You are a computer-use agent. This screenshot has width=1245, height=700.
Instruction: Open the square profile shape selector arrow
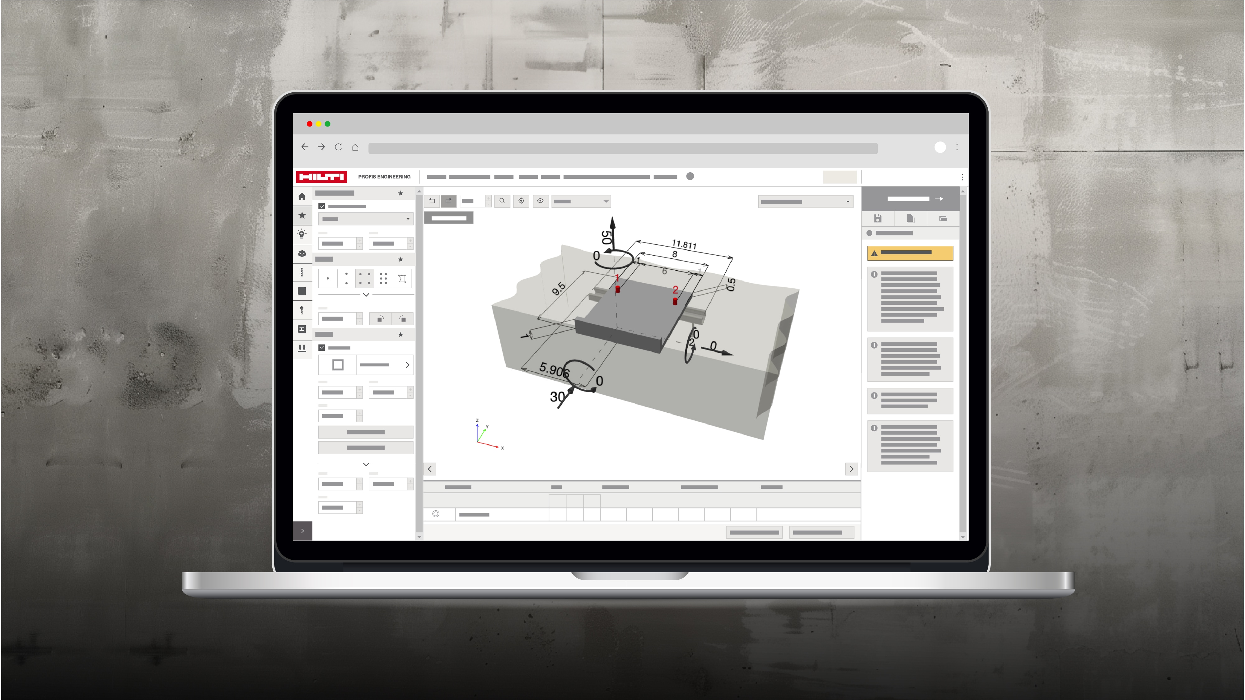pyautogui.click(x=407, y=365)
